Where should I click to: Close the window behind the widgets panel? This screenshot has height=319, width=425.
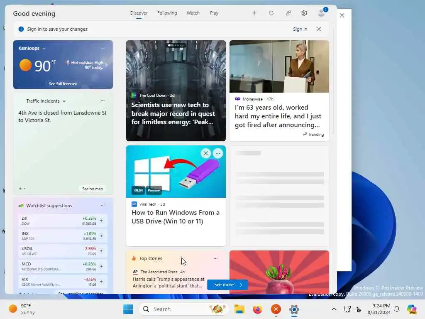pos(342,15)
